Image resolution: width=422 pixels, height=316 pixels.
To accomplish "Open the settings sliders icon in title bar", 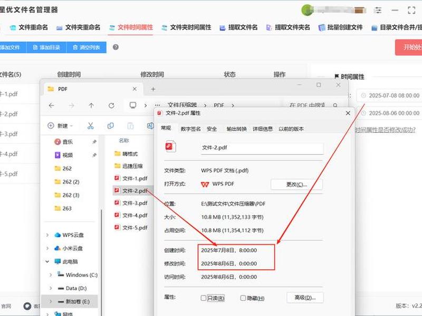I will [x=378, y=10].
